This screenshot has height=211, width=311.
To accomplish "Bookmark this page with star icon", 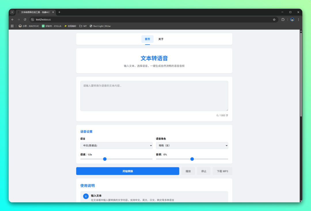I will (x=274, y=20).
